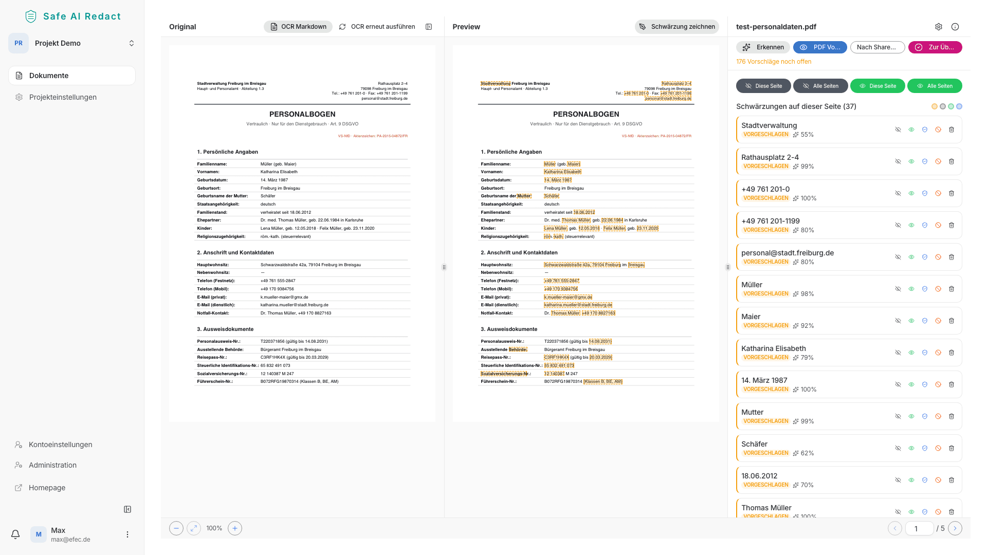Collapse the left sidebar with the panel icon
The image size is (987, 555).
tap(127, 509)
